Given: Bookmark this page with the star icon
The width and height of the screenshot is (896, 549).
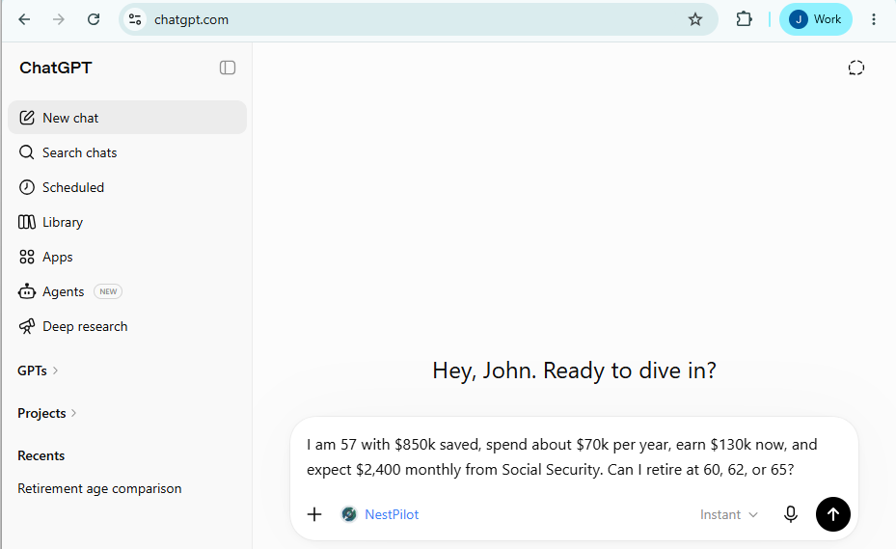Looking at the screenshot, I should 694,19.
